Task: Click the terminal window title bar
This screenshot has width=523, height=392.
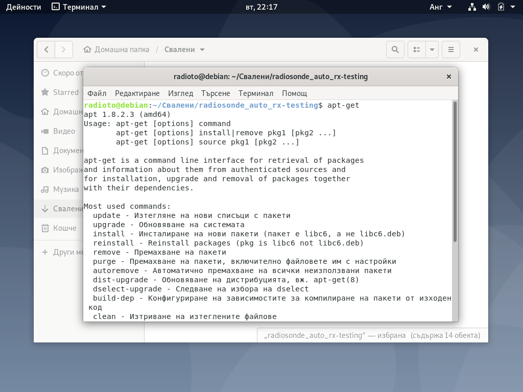Action: coord(271,77)
